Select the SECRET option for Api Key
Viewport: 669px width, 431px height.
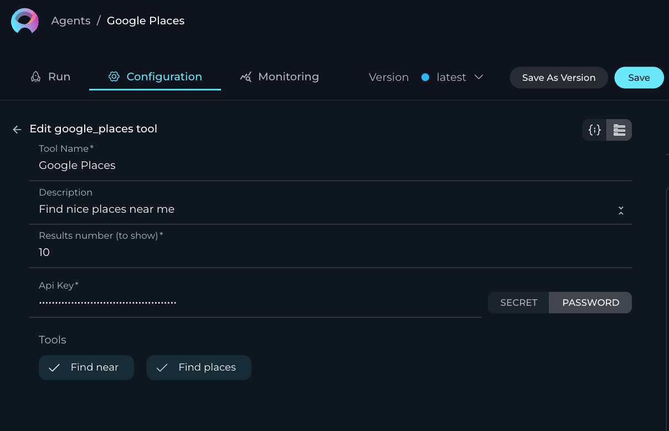click(x=519, y=302)
